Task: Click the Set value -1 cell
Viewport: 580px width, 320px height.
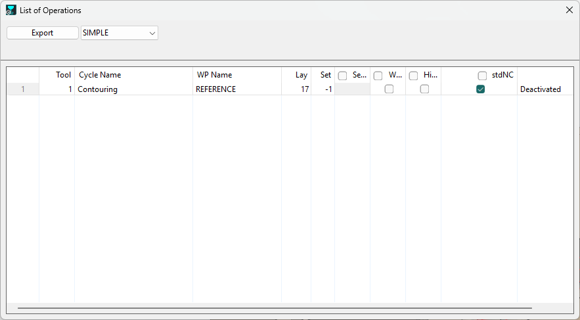Action: (323, 89)
